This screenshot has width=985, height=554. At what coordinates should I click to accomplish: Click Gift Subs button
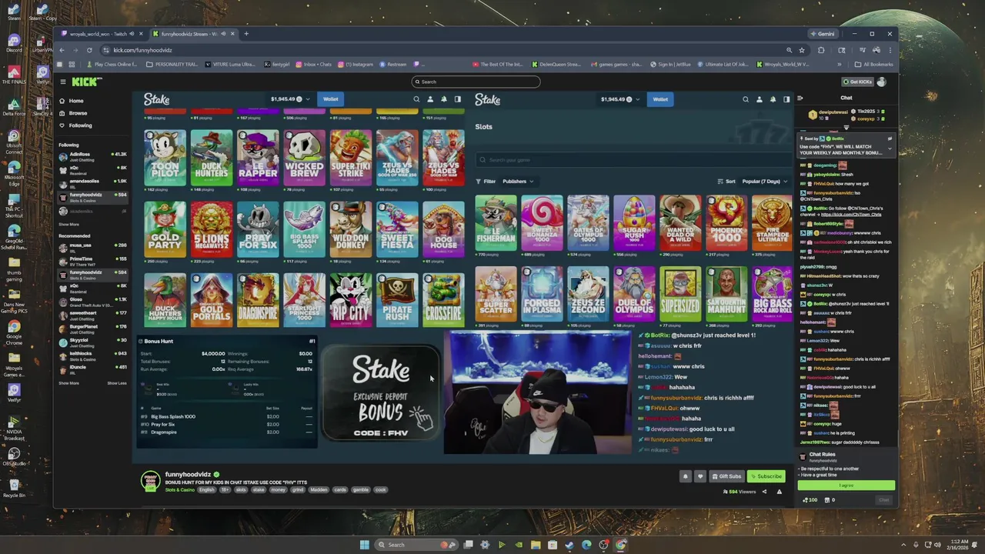pyautogui.click(x=726, y=476)
